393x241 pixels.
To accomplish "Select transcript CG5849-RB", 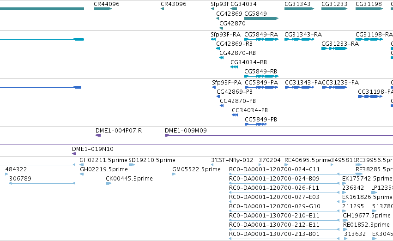I will coord(260,72).
